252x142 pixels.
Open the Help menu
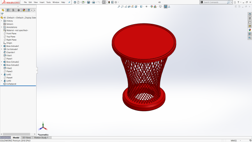(x=63, y=2)
